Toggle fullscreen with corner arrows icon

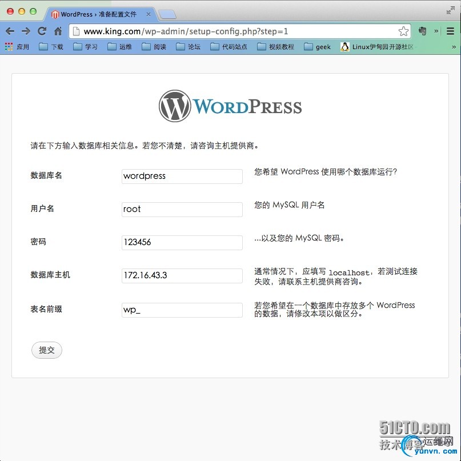450,11
